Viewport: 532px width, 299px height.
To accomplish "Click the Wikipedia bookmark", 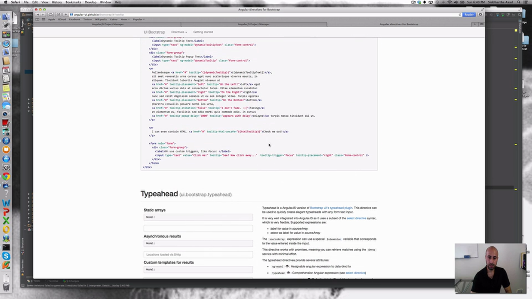I will coord(101,19).
